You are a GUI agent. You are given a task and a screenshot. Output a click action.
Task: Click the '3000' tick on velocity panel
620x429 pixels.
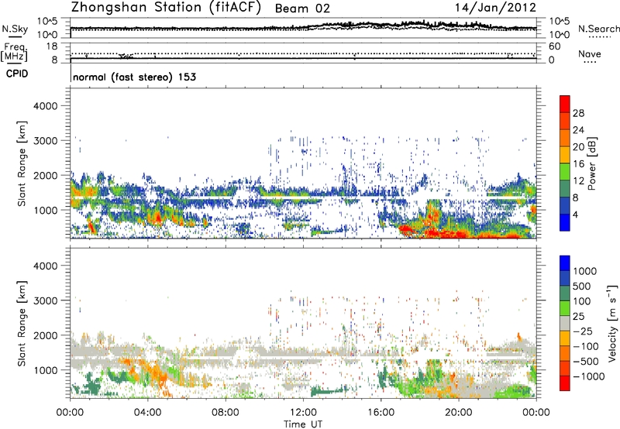(x=46, y=300)
